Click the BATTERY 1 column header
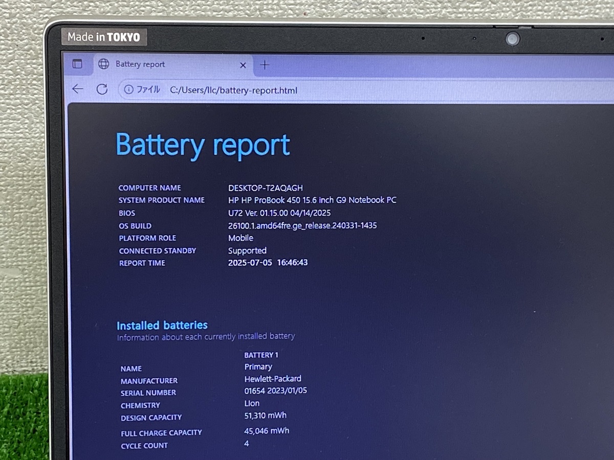The height and width of the screenshot is (460, 614). [261, 355]
